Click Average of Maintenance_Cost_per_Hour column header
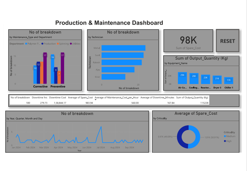This screenshot has height=171, width=247. coord(116,98)
